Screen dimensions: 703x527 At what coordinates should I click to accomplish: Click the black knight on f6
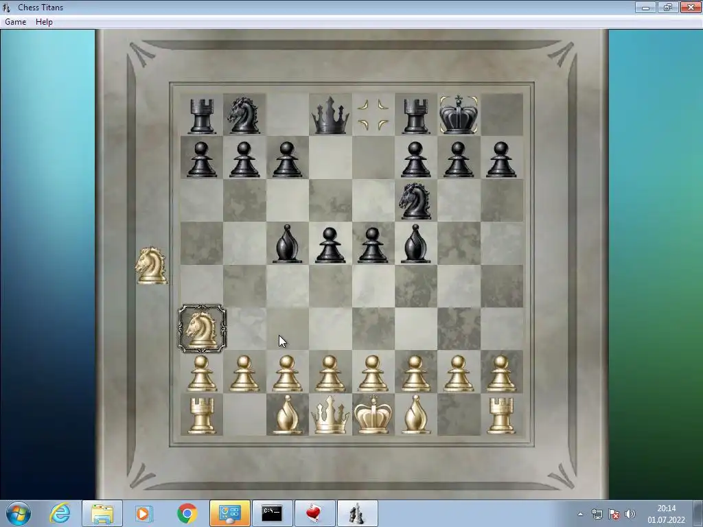click(x=415, y=201)
